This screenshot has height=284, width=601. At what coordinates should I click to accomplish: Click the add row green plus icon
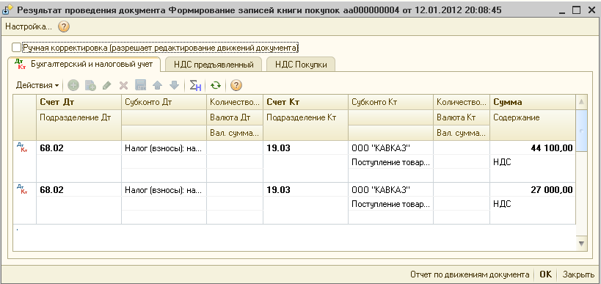[x=73, y=85]
